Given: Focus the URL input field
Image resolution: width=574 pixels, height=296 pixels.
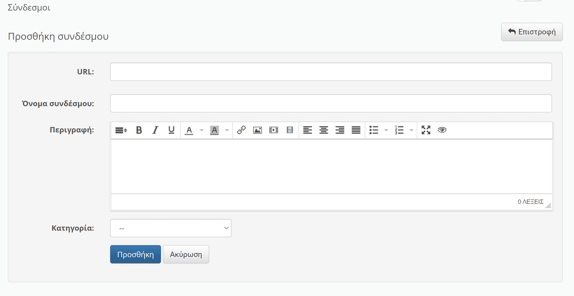Looking at the screenshot, I should point(331,72).
